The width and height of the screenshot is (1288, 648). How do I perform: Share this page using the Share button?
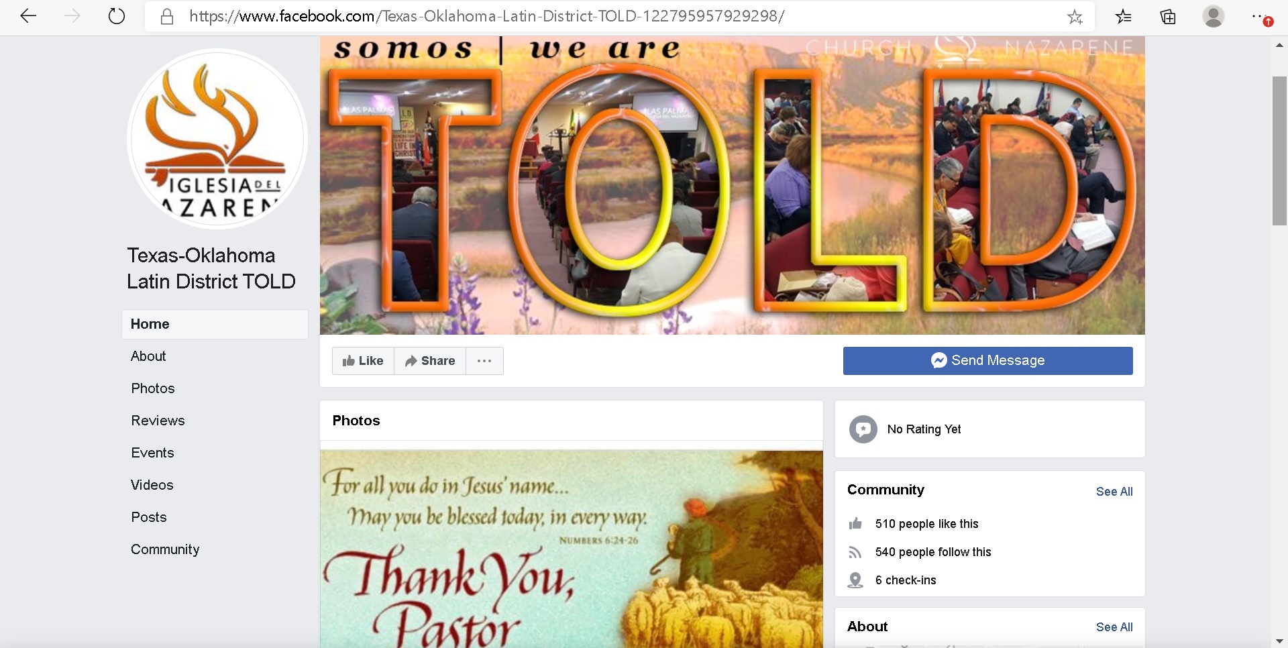point(430,361)
